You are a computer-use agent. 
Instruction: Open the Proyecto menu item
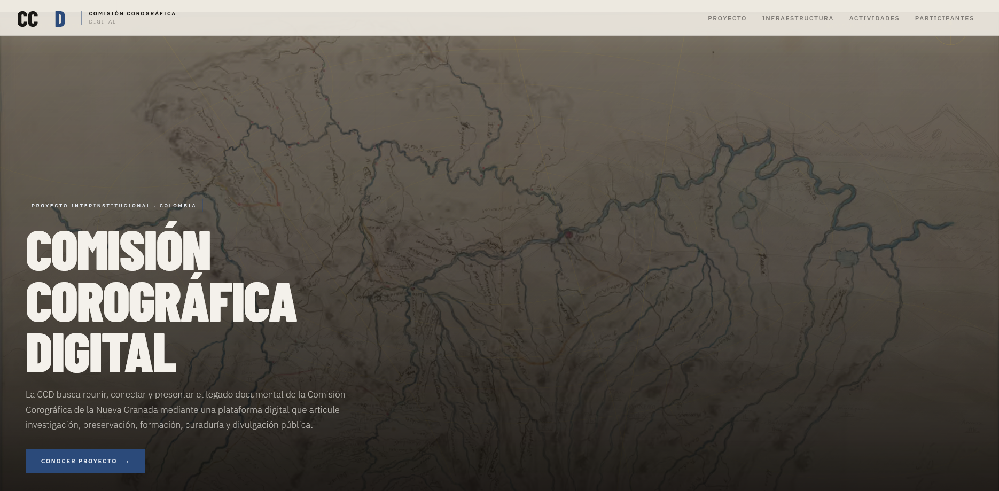pyautogui.click(x=727, y=18)
